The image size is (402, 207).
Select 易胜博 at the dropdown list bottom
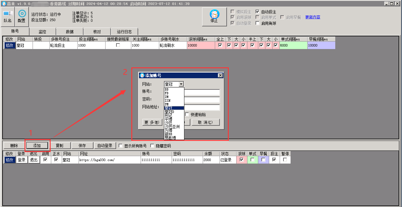coord(174,138)
